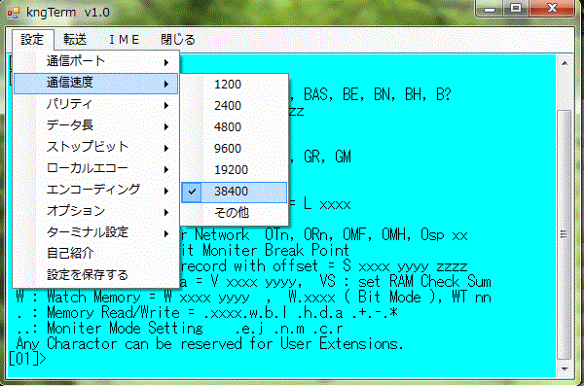
Task: Click the 'Watch Memory' help line
Action: [x=254, y=298]
